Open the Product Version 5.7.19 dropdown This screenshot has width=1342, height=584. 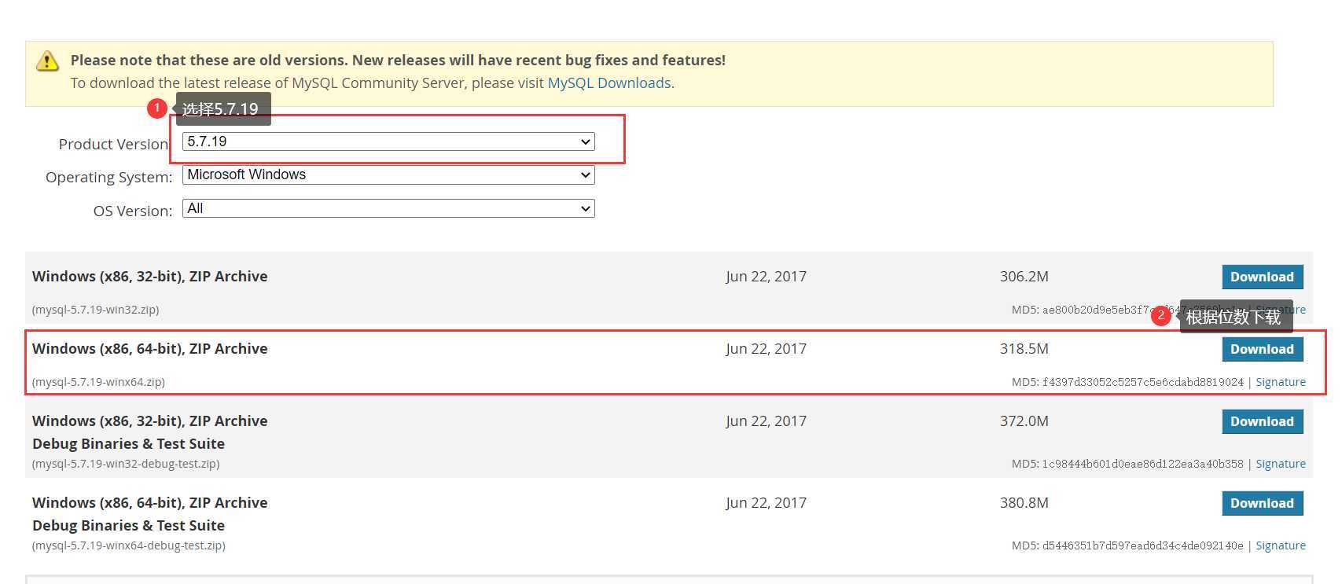point(388,141)
